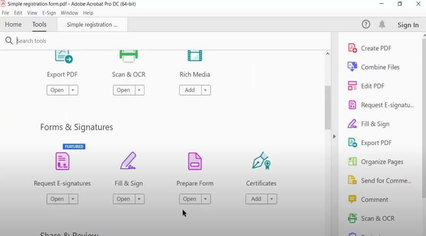
Task: Open the notifications bell icon
Action: coord(382,24)
